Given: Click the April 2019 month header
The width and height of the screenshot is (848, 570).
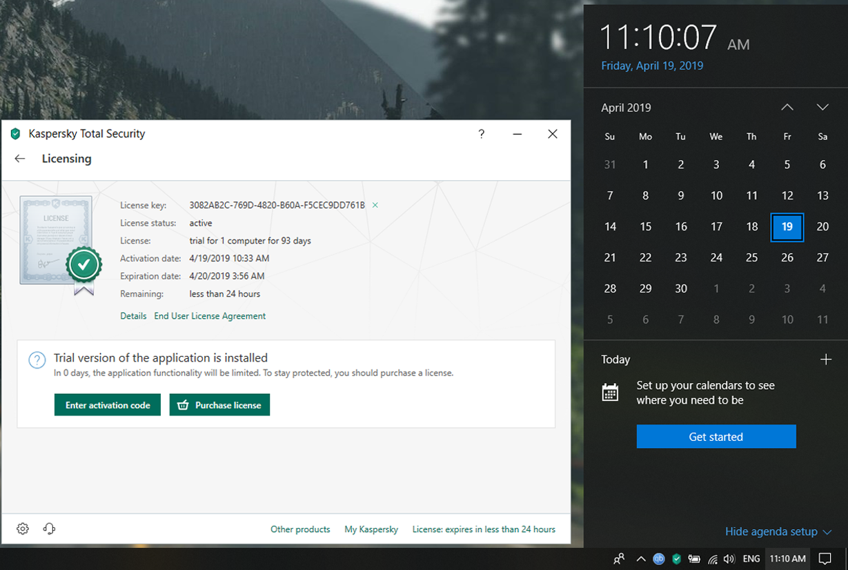Looking at the screenshot, I should 626,108.
